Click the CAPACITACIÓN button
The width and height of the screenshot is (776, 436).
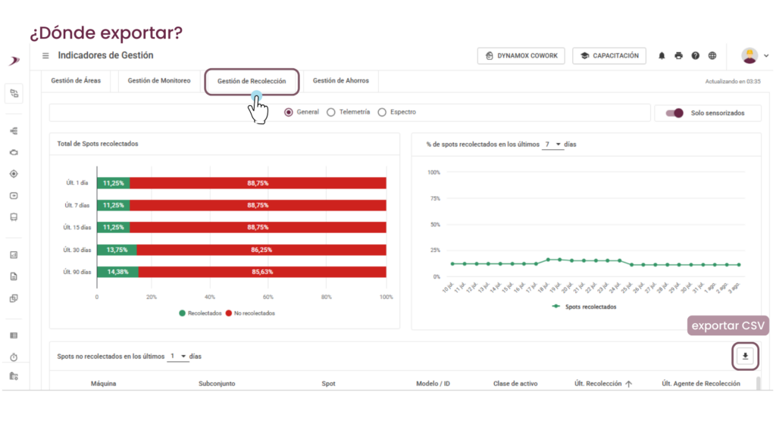(x=609, y=56)
